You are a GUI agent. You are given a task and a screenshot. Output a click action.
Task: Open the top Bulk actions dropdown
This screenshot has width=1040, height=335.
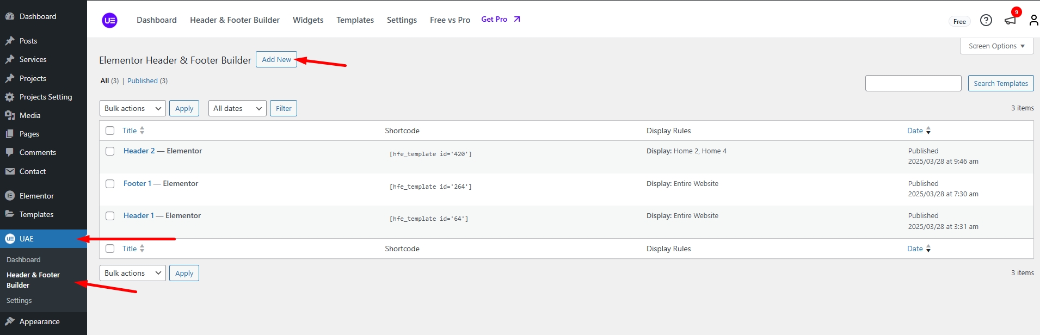tap(133, 108)
